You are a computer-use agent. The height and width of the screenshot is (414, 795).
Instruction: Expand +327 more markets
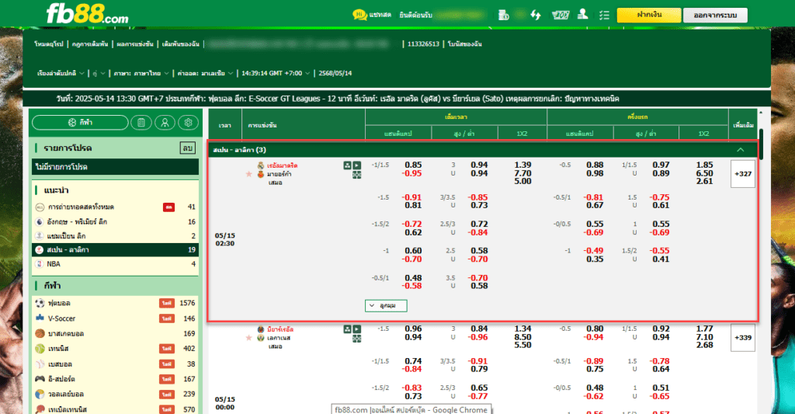click(743, 173)
